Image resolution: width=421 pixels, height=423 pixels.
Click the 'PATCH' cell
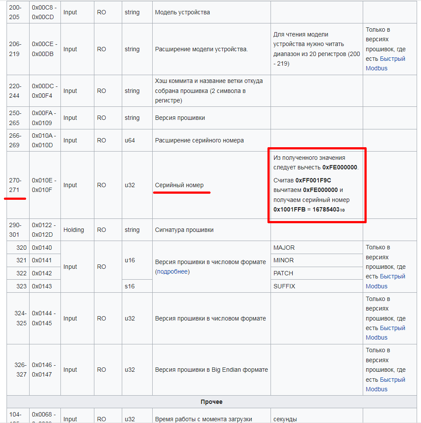[283, 273]
